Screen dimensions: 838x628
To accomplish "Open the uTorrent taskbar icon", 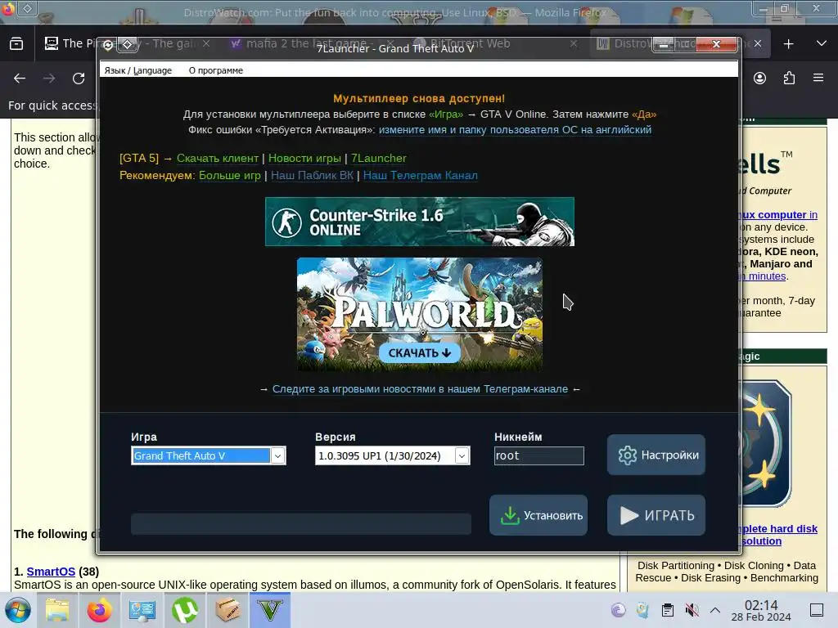I will pos(184,610).
